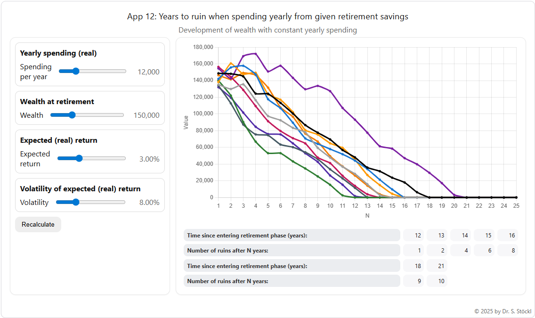Click the Wealth slider handle
Viewport: 535px width, 318px height.
[72, 114]
